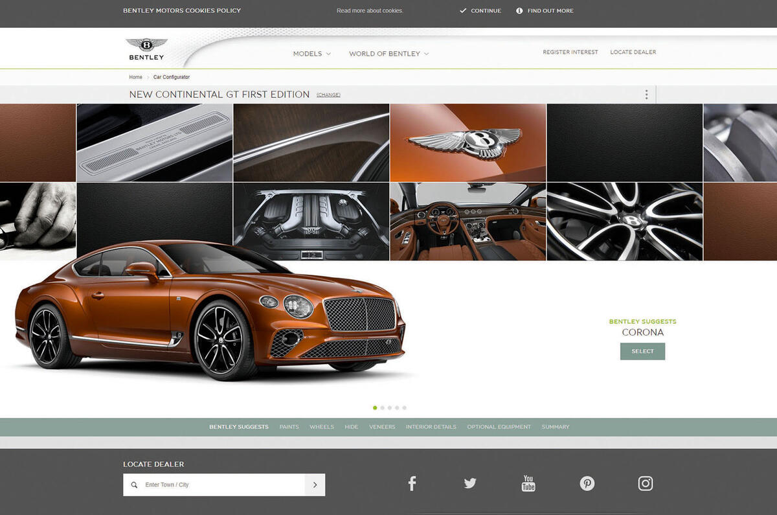Open the Instagram social icon
The image size is (777, 515).
click(646, 483)
